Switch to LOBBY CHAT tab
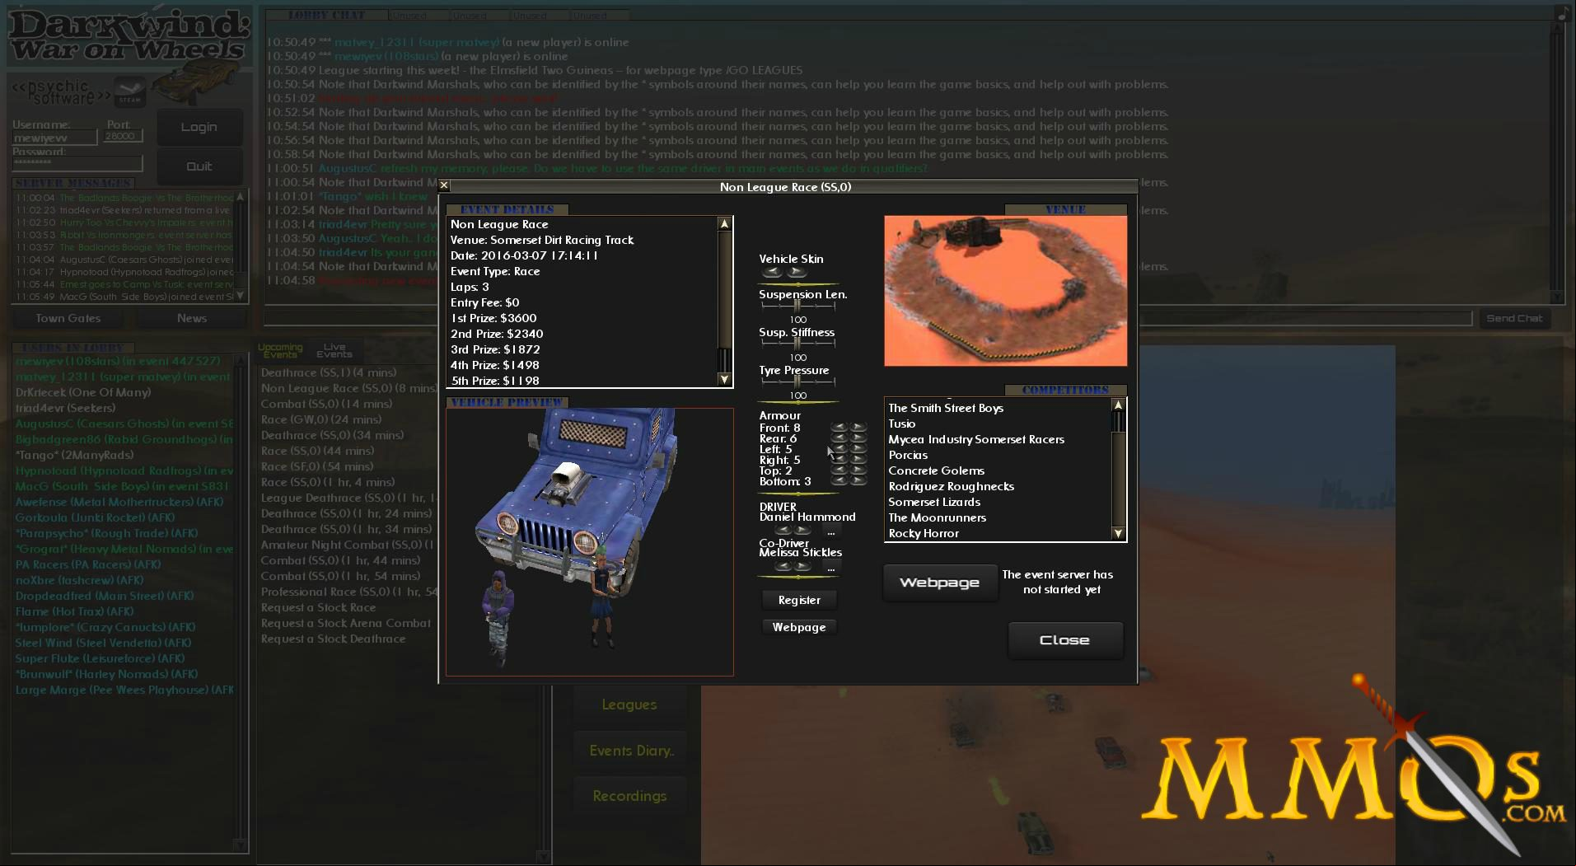The width and height of the screenshot is (1576, 866). tap(326, 15)
